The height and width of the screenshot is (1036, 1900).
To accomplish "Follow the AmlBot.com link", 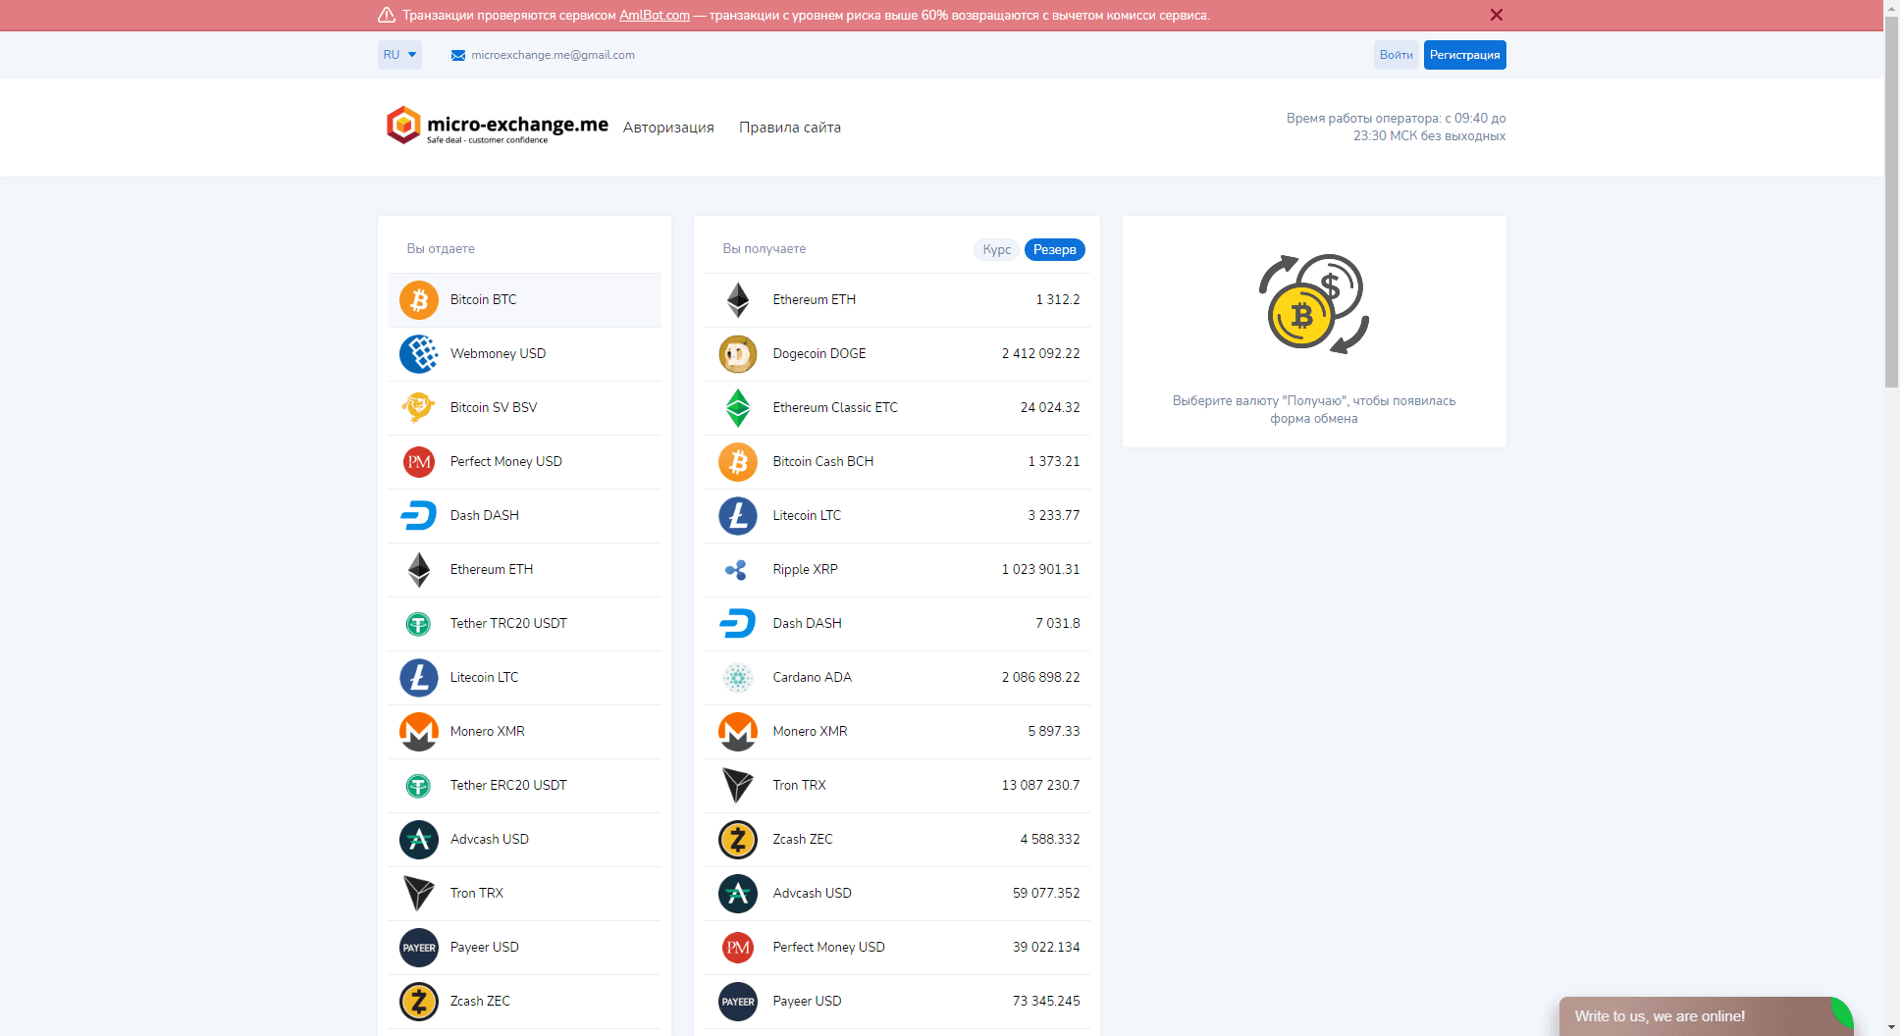I will click(x=654, y=15).
